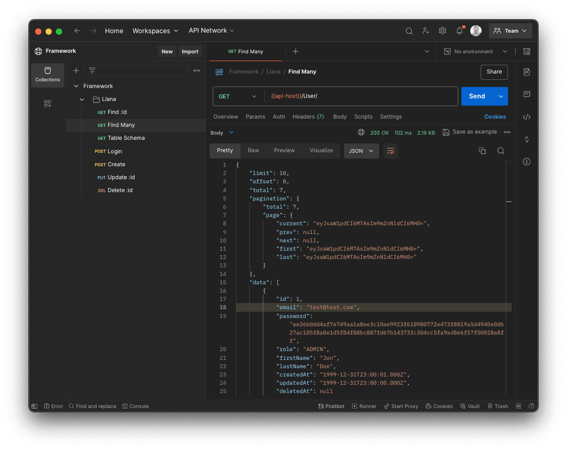Open the Documentation panel in the right sidebar
This screenshot has width=567, height=450.
[x=527, y=72]
